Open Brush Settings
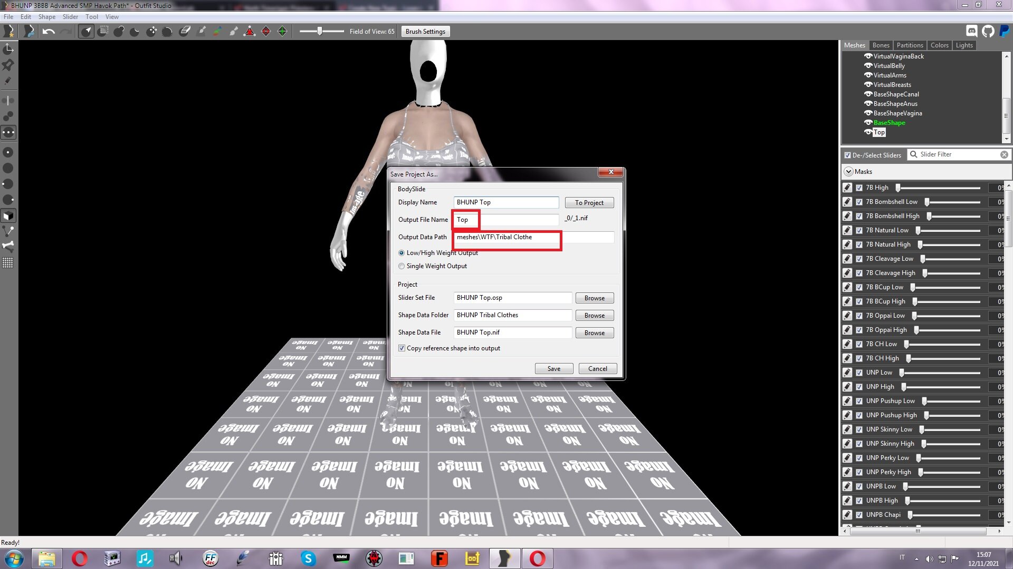Image resolution: width=1013 pixels, height=569 pixels. tap(425, 32)
